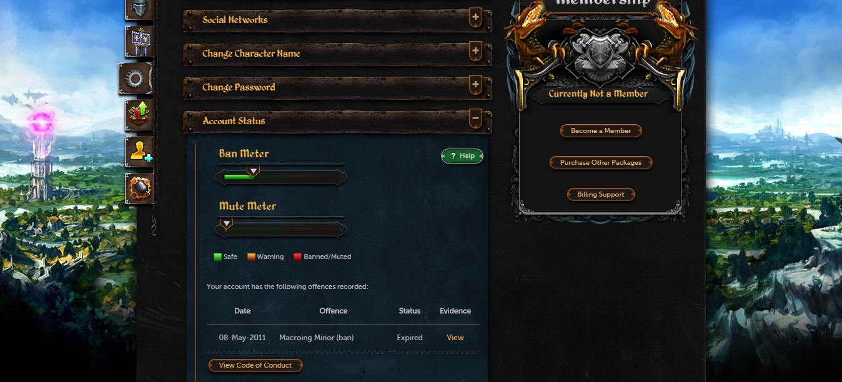Expand the Social Networks section
Image resolution: width=842 pixels, height=382 pixels.
(475, 18)
